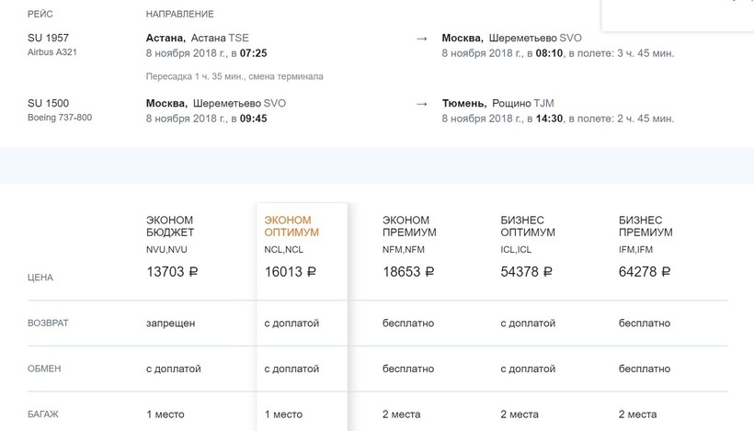Viewport: 754px width, 431px height.
Task: Click the 16013 ₽ price
Action: click(290, 272)
